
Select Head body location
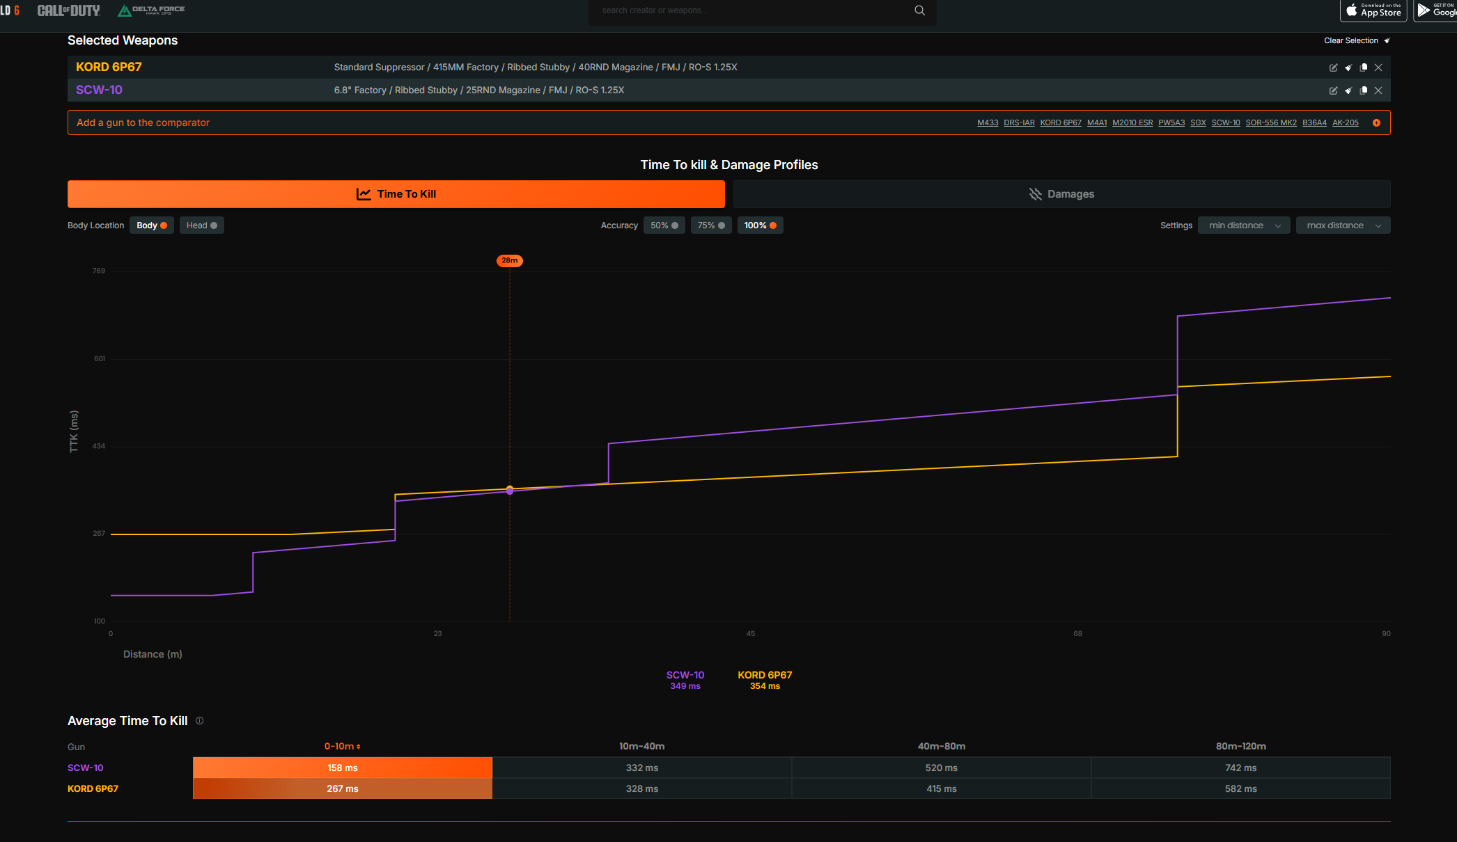pos(201,225)
